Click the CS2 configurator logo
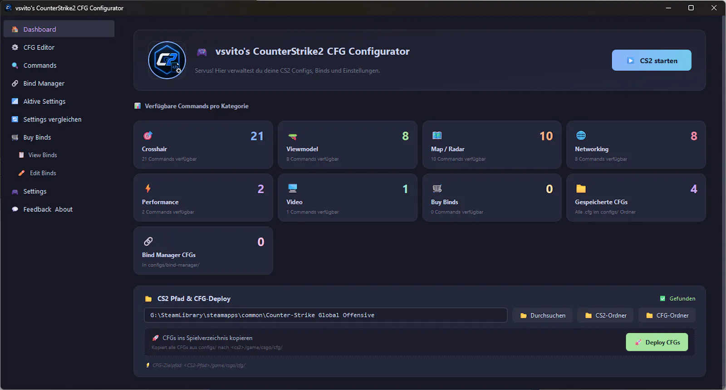 (167, 60)
